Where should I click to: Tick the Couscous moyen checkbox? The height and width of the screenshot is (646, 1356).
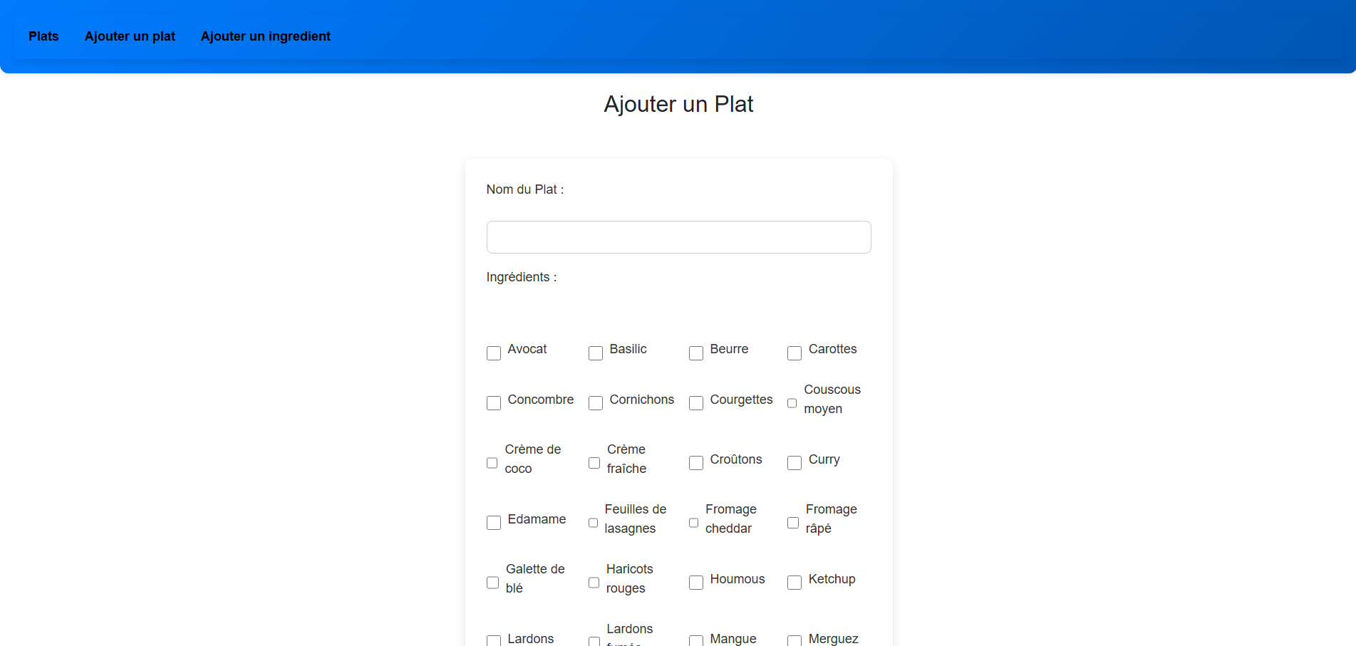click(x=792, y=403)
